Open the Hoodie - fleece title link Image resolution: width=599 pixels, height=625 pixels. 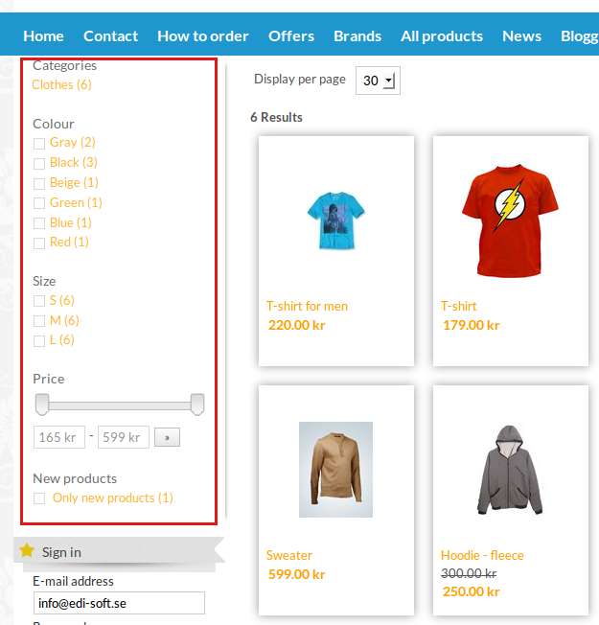[482, 555]
